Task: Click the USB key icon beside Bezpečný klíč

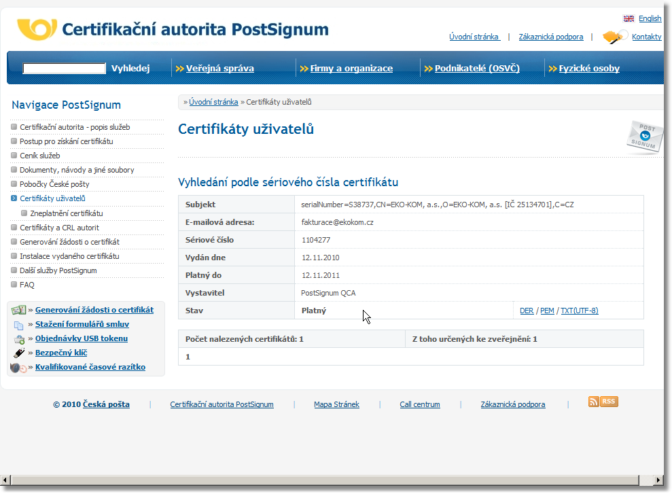Action: [19, 353]
